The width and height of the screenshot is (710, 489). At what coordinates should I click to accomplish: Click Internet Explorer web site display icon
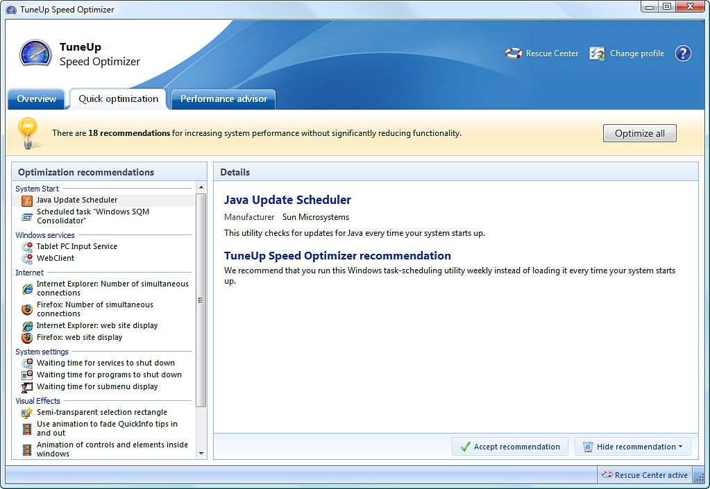[27, 326]
